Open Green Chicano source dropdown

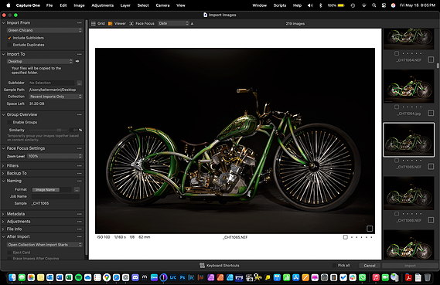(44, 30)
